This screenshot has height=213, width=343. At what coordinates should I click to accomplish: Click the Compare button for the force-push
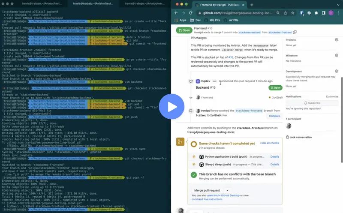(274, 116)
